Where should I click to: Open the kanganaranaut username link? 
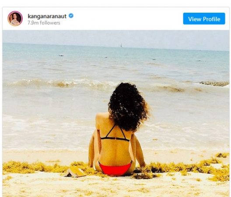click(47, 16)
